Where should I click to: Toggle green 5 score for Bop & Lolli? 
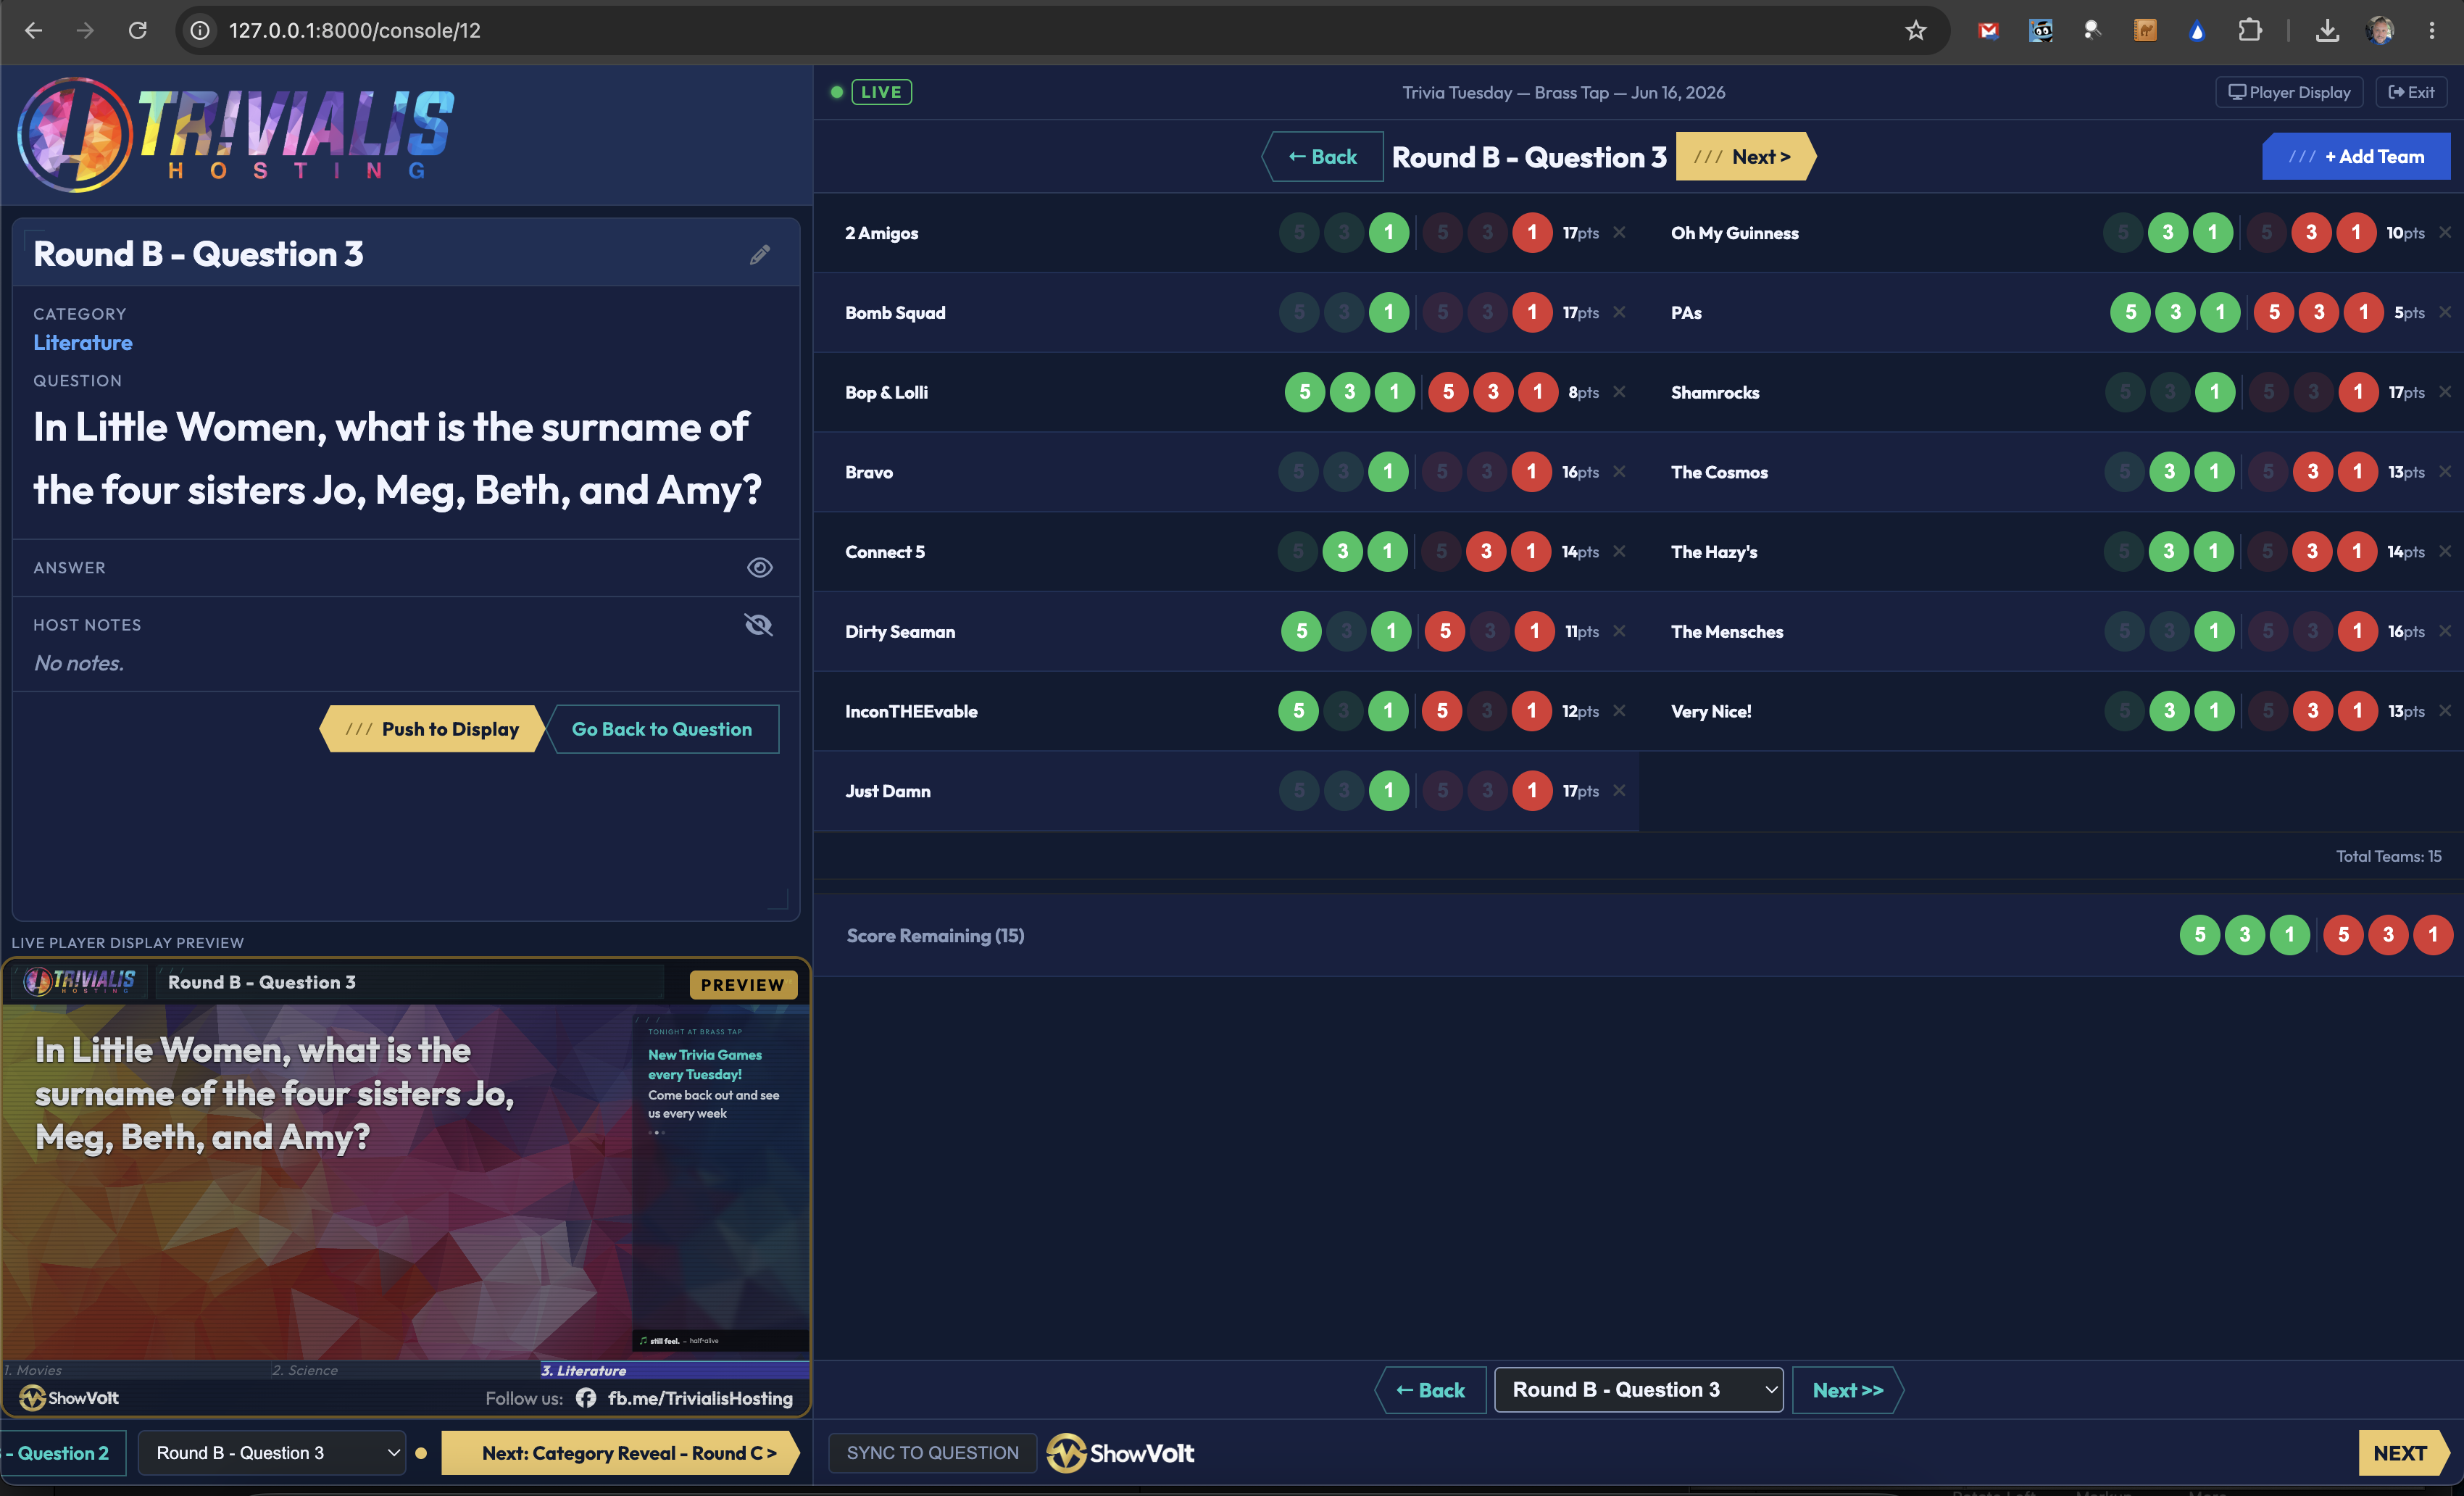tap(1304, 392)
